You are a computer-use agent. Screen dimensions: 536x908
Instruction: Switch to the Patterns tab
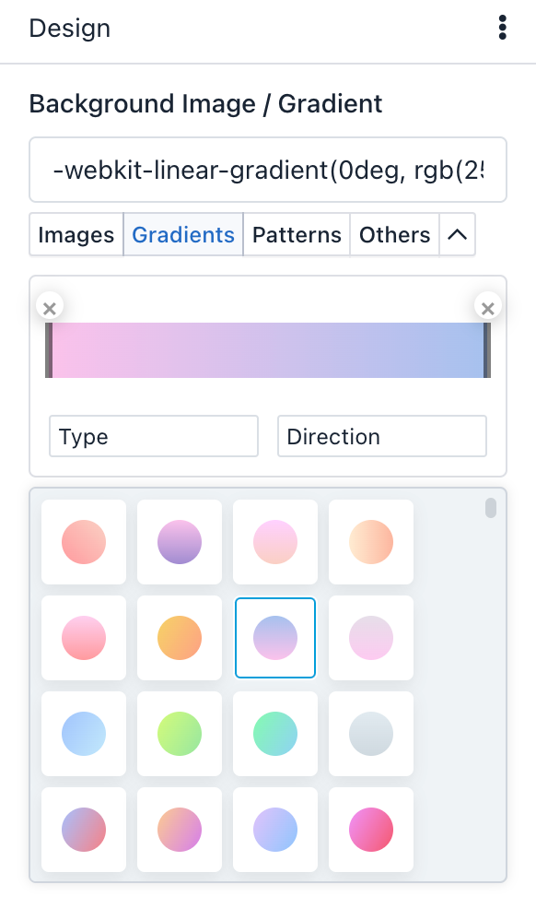click(296, 235)
